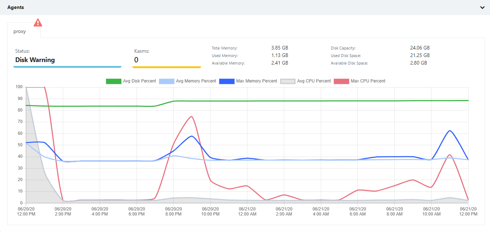Click the blue bar under the Status

67,67
